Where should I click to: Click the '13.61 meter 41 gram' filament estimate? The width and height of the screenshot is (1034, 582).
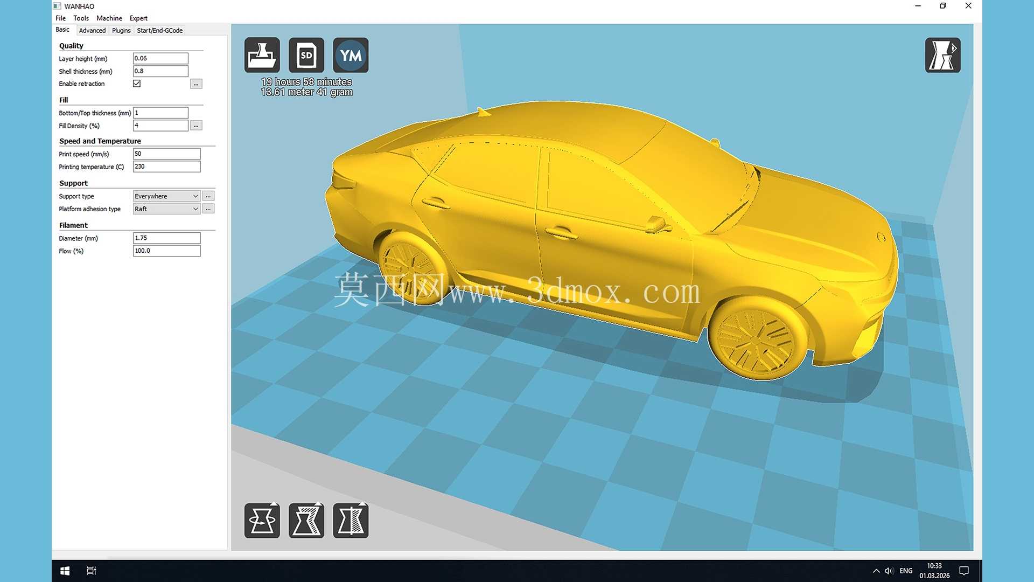pos(306,92)
